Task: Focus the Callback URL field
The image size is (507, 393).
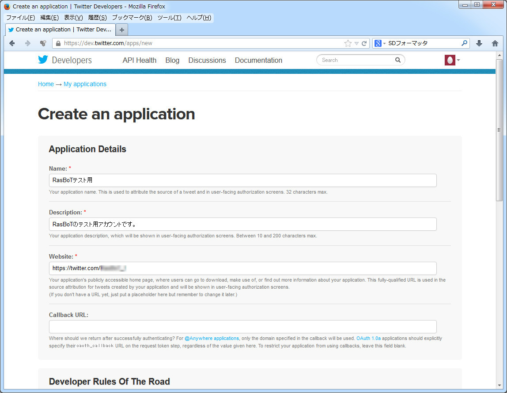Action: coord(242,327)
